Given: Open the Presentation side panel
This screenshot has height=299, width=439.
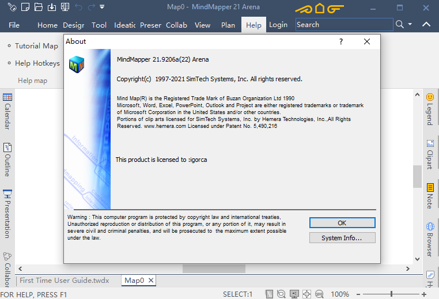Looking at the screenshot, I should point(7,214).
